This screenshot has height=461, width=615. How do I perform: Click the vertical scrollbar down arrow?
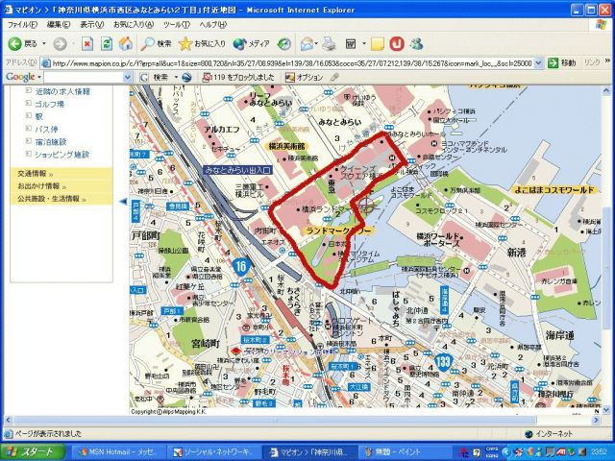[x=606, y=409]
